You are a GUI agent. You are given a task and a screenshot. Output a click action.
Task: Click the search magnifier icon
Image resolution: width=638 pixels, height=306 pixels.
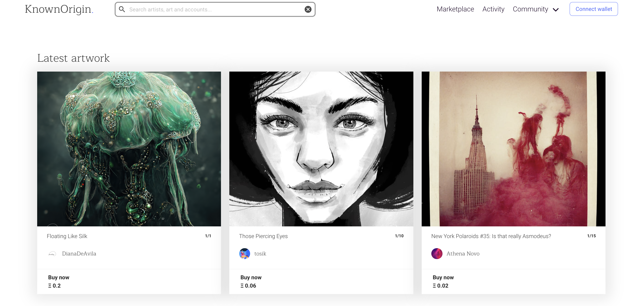[122, 9]
